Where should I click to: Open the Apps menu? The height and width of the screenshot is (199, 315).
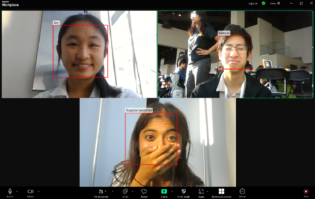pyautogui.click(x=201, y=193)
